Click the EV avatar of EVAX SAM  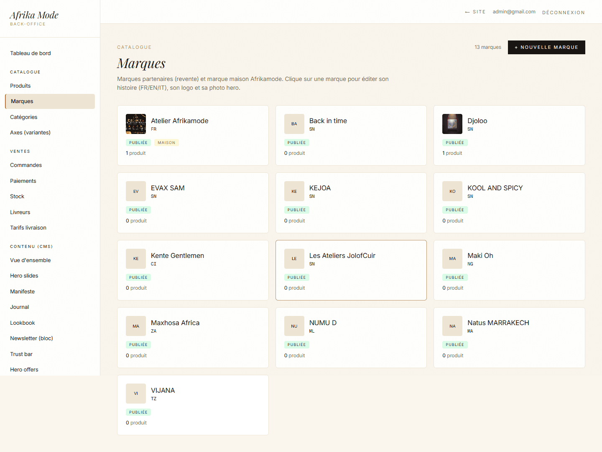click(136, 191)
